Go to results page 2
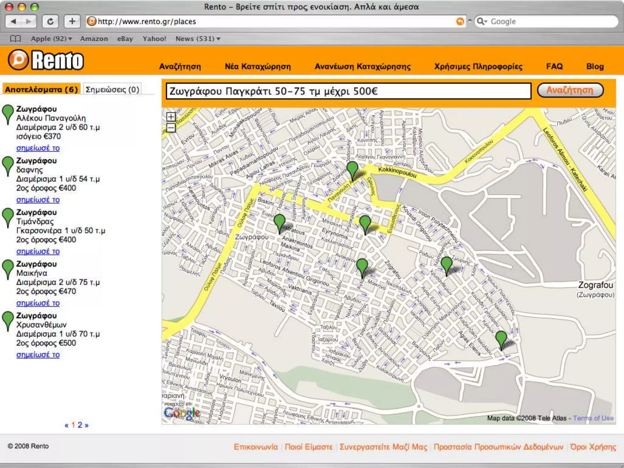Viewport: 624px width, 468px height. [80, 425]
